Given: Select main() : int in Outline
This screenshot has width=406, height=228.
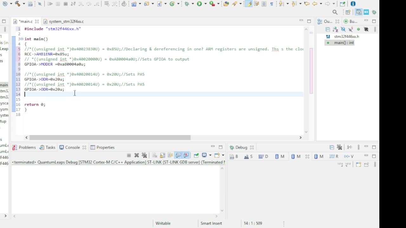Looking at the screenshot, I should 340,43.
